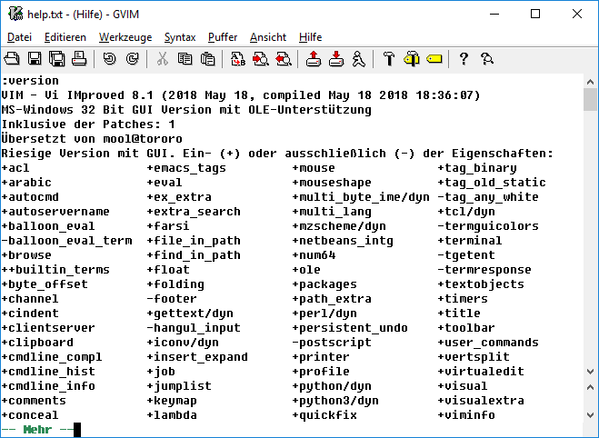Screen dimensions: 599x438
Task: Open the Ansicht menu
Action: coord(268,37)
